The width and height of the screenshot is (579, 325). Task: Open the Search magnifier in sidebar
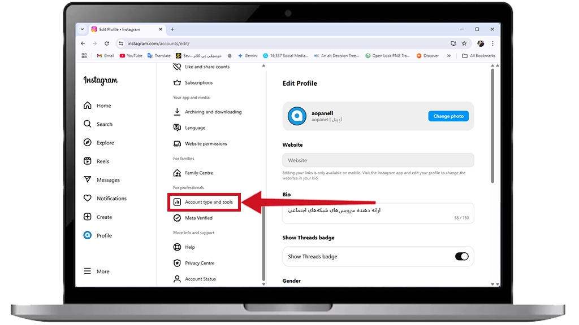[88, 124]
